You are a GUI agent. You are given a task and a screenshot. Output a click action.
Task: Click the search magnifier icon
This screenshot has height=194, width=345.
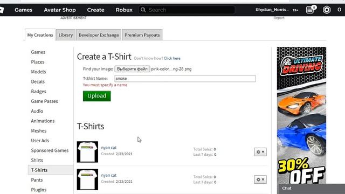[x=143, y=10]
